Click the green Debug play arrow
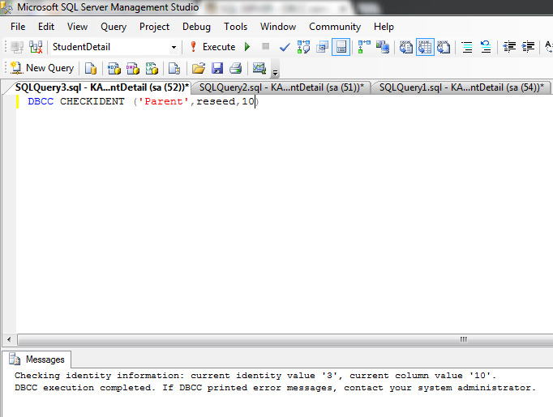 point(247,47)
